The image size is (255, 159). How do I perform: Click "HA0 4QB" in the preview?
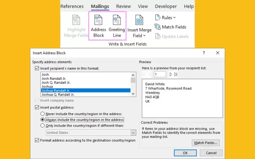pos(152,97)
